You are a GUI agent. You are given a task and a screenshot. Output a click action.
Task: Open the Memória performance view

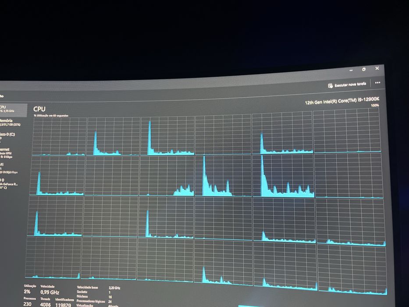pyautogui.click(x=13, y=122)
